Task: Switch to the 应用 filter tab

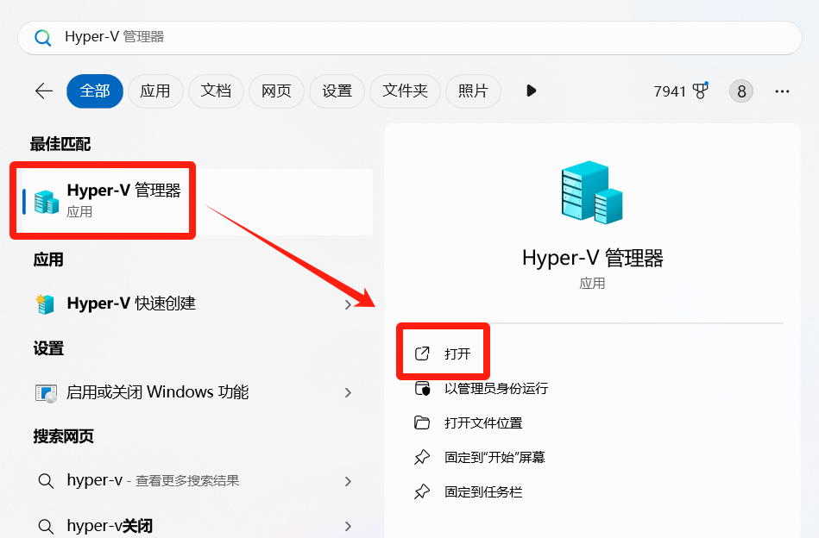Action: (155, 91)
